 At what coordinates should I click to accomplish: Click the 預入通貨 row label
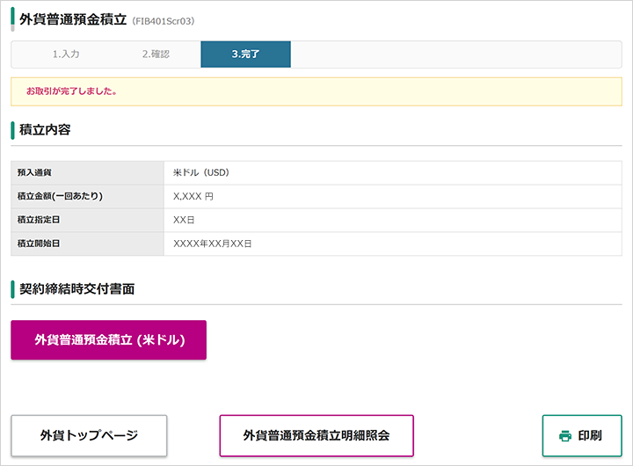[34, 173]
